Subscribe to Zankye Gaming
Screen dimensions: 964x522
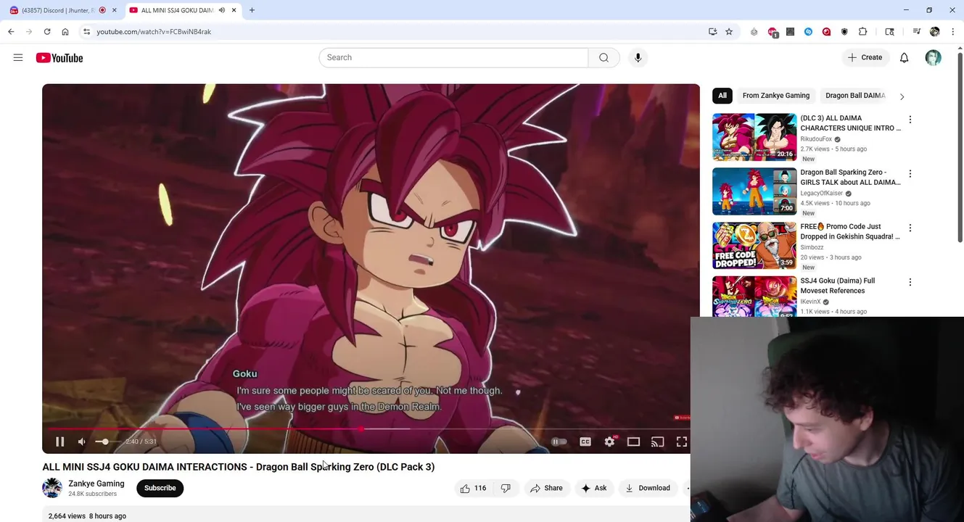160,488
